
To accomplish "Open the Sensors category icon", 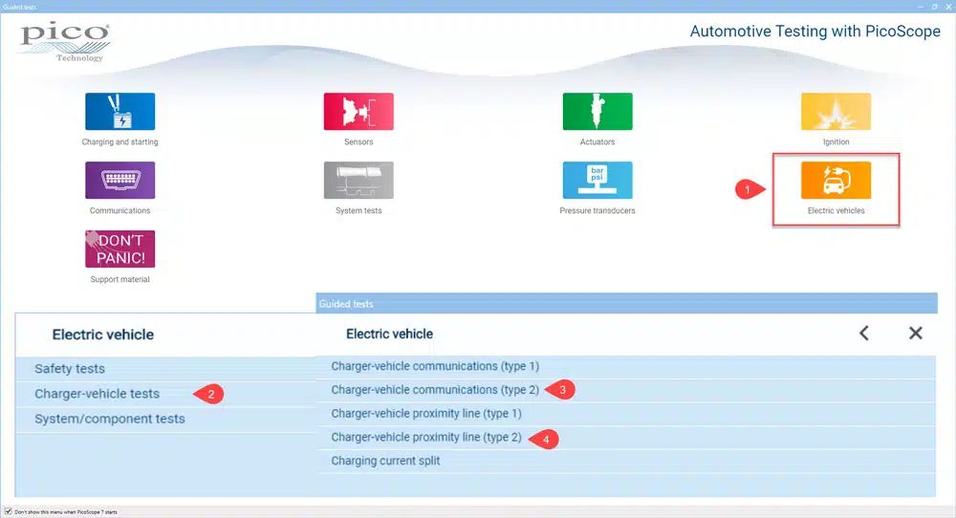I will click(x=358, y=112).
